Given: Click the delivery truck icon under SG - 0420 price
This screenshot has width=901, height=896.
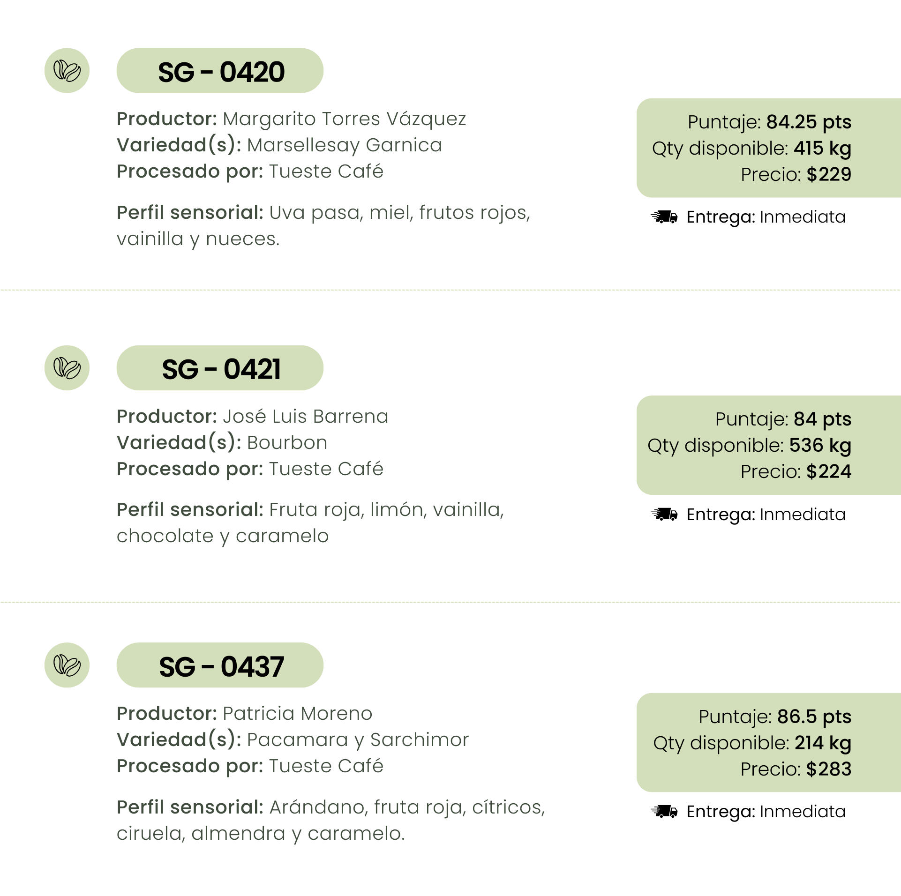Looking at the screenshot, I should click(664, 217).
